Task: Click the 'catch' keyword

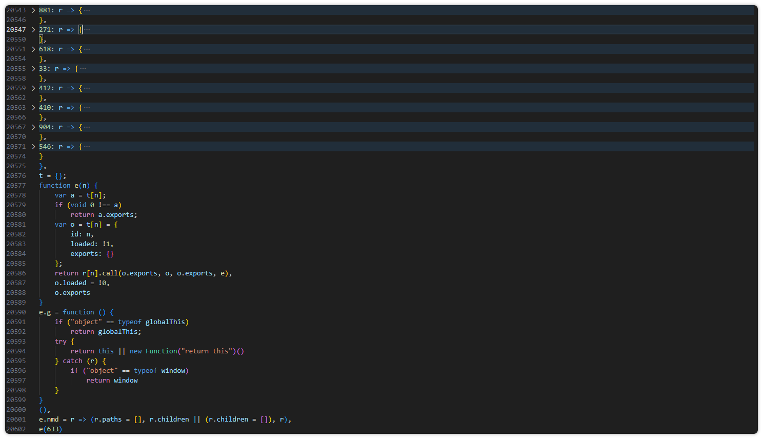Action: [72, 361]
